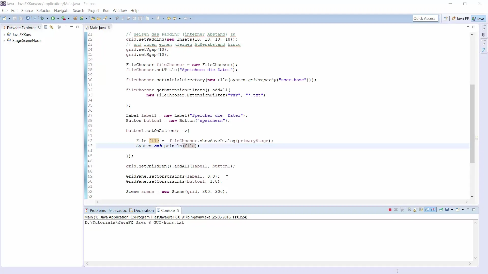
Task: Click the editor horizontal scroll right arrow
Action: point(467,202)
